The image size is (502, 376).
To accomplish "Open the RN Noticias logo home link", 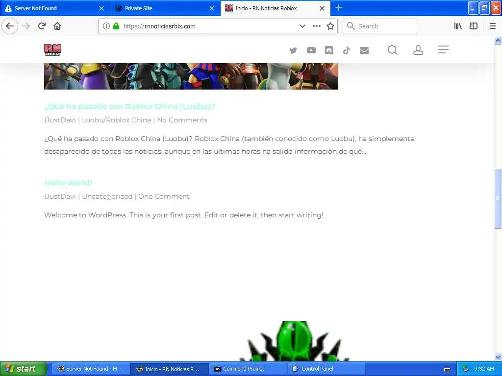I will pyautogui.click(x=52, y=50).
